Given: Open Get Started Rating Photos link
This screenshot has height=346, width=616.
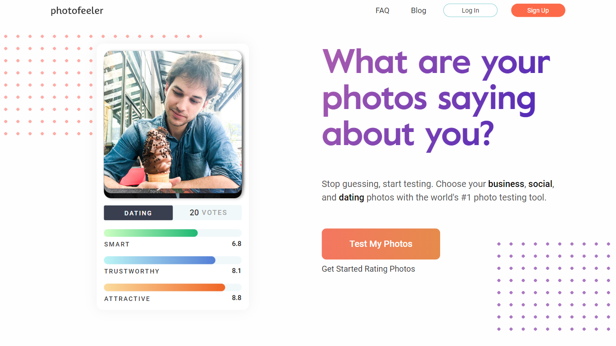Looking at the screenshot, I should (368, 269).
